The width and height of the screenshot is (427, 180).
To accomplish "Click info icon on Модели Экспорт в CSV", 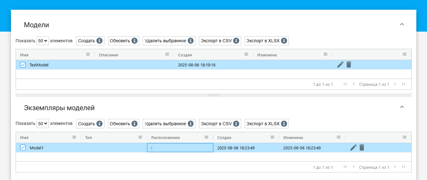I will coord(236,41).
